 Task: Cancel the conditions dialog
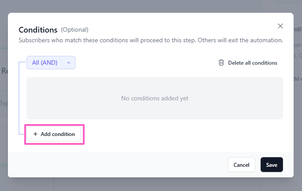pos(242,165)
